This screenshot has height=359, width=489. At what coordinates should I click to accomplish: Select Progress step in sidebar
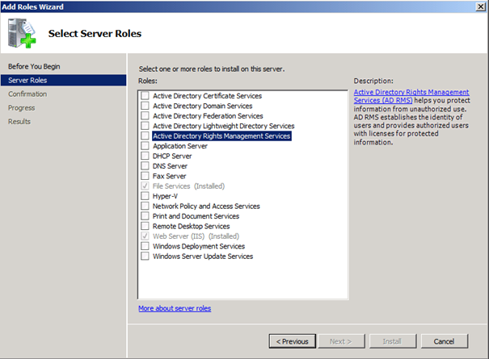point(22,108)
